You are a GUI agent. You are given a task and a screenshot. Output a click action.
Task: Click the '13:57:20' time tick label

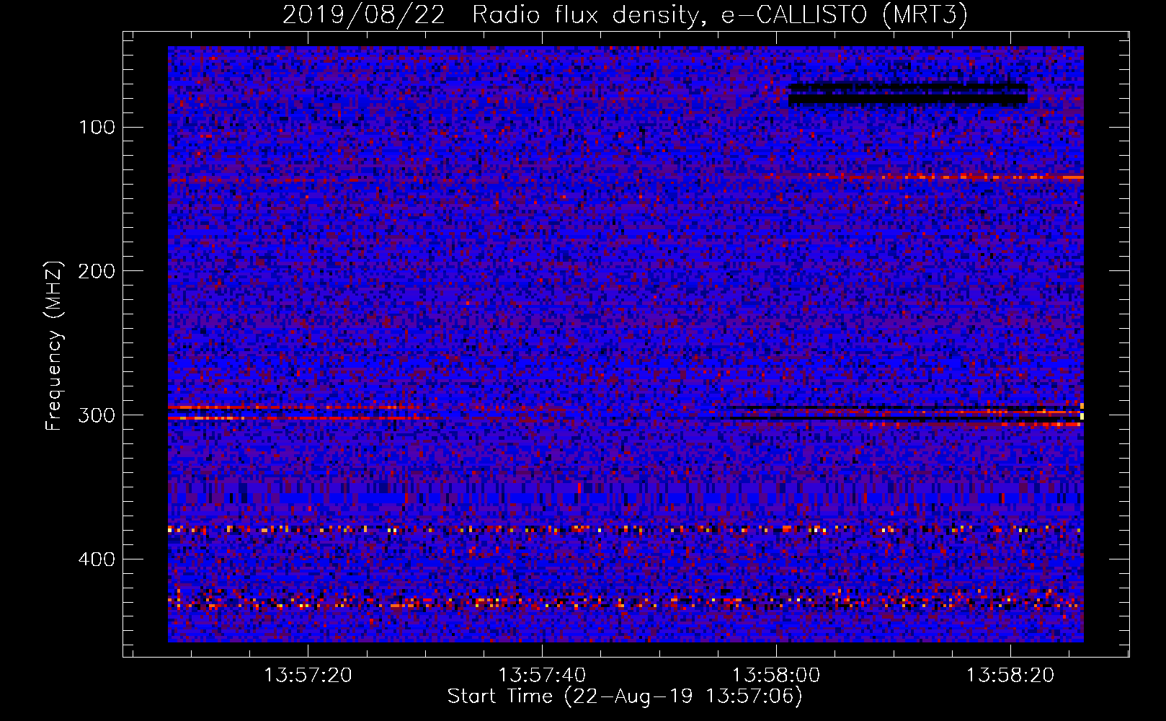[x=308, y=676]
